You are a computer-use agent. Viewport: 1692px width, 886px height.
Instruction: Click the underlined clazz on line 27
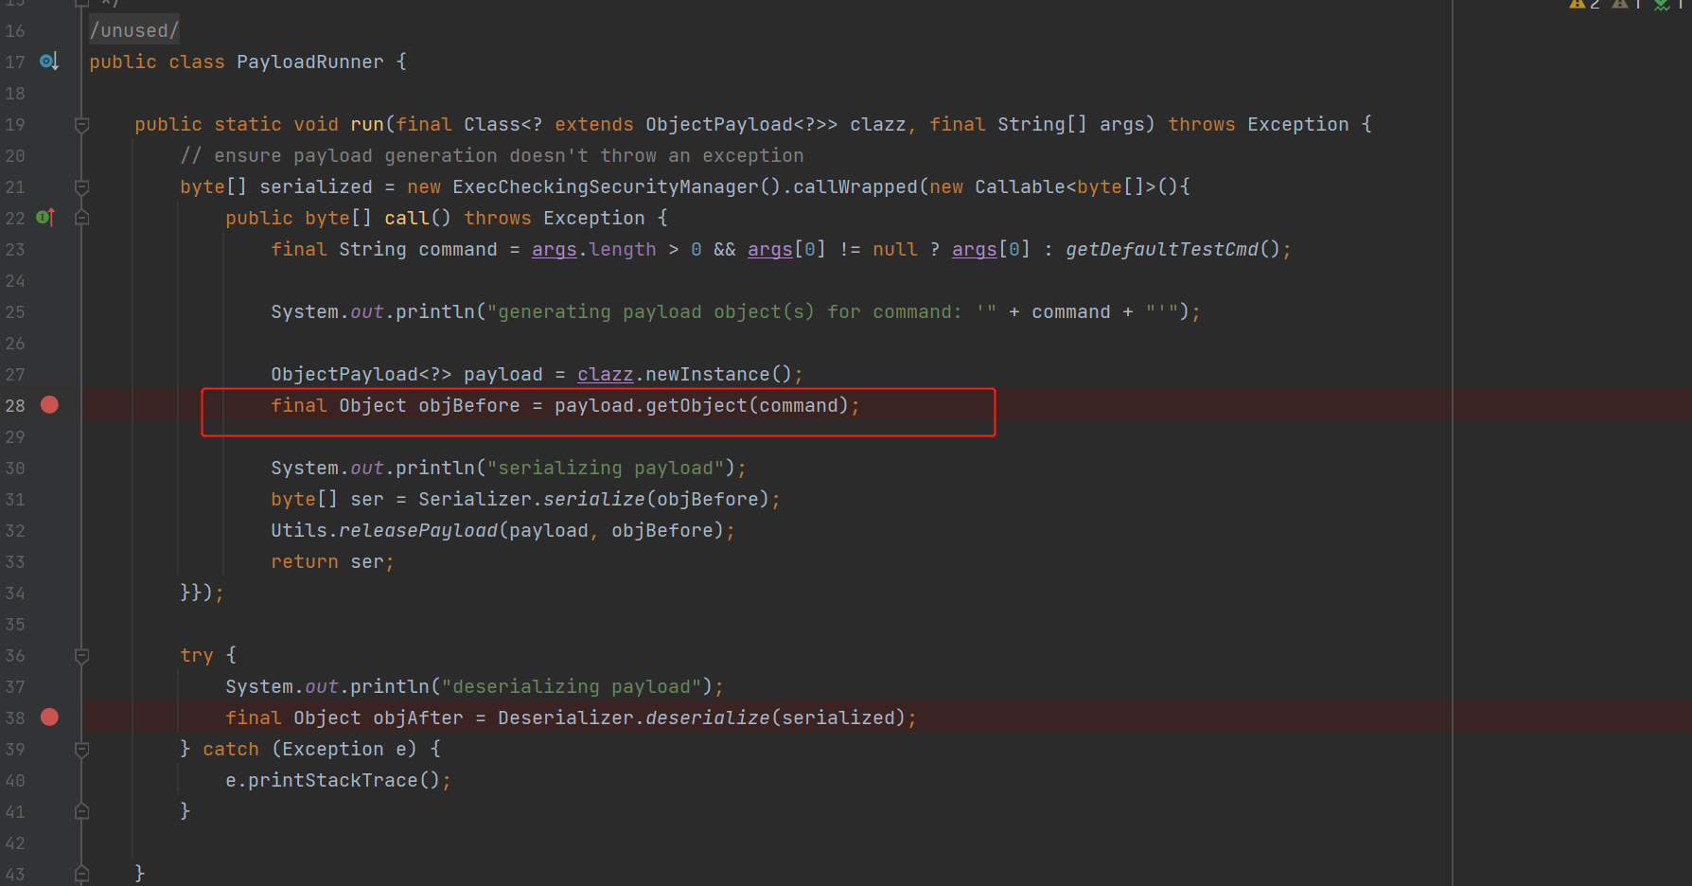(606, 374)
